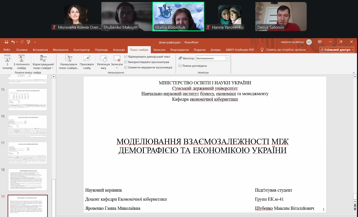Switch to the Вставлення ribbon tab
Screen dimensions: 358x217
(x=40, y=50)
